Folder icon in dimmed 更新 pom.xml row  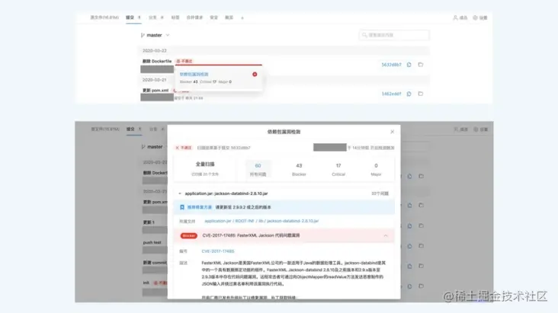pyautogui.click(x=421, y=205)
